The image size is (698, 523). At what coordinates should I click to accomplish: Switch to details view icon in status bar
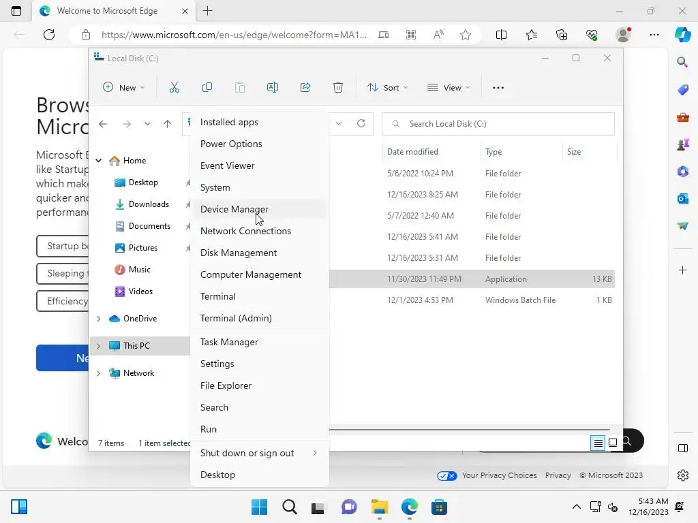(598, 443)
